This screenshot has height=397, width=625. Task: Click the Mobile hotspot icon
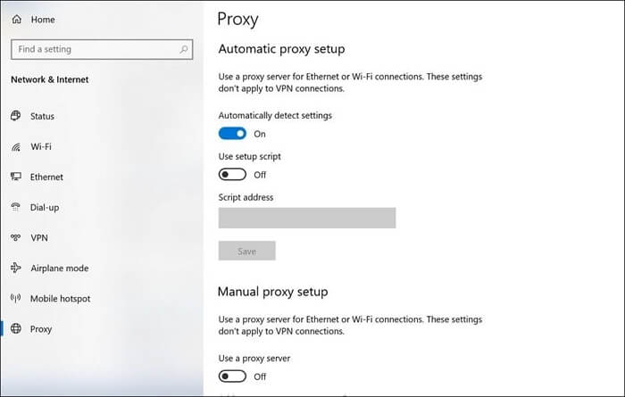[x=16, y=299]
